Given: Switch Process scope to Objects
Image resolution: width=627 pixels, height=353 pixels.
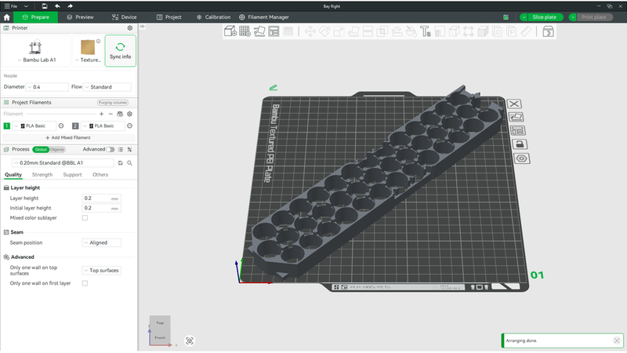Looking at the screenshot, I should [57, 150].
